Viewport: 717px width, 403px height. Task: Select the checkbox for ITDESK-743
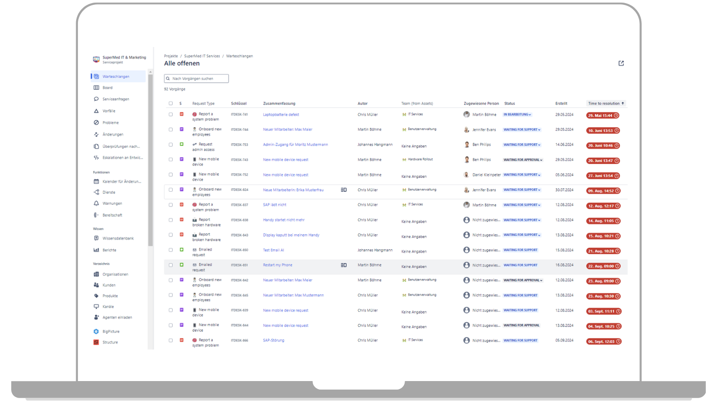tap(171, 159)
